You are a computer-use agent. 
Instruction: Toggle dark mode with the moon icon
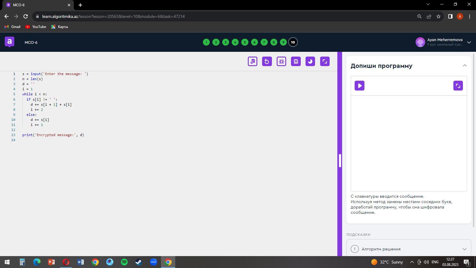[x=310, y=62]
